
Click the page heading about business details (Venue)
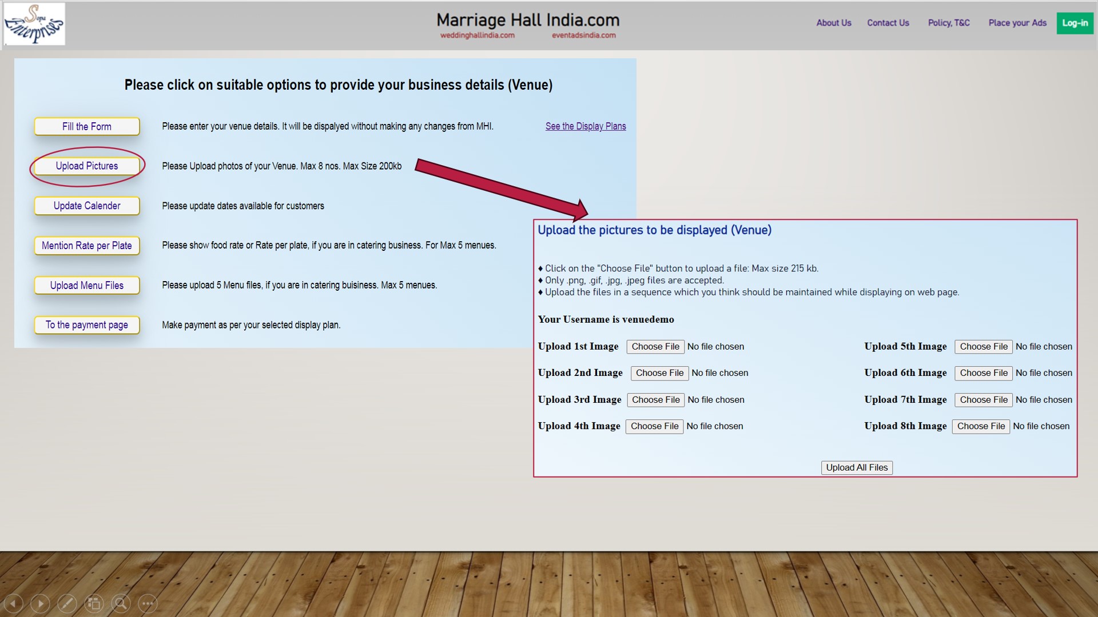[x=339, y=85]
